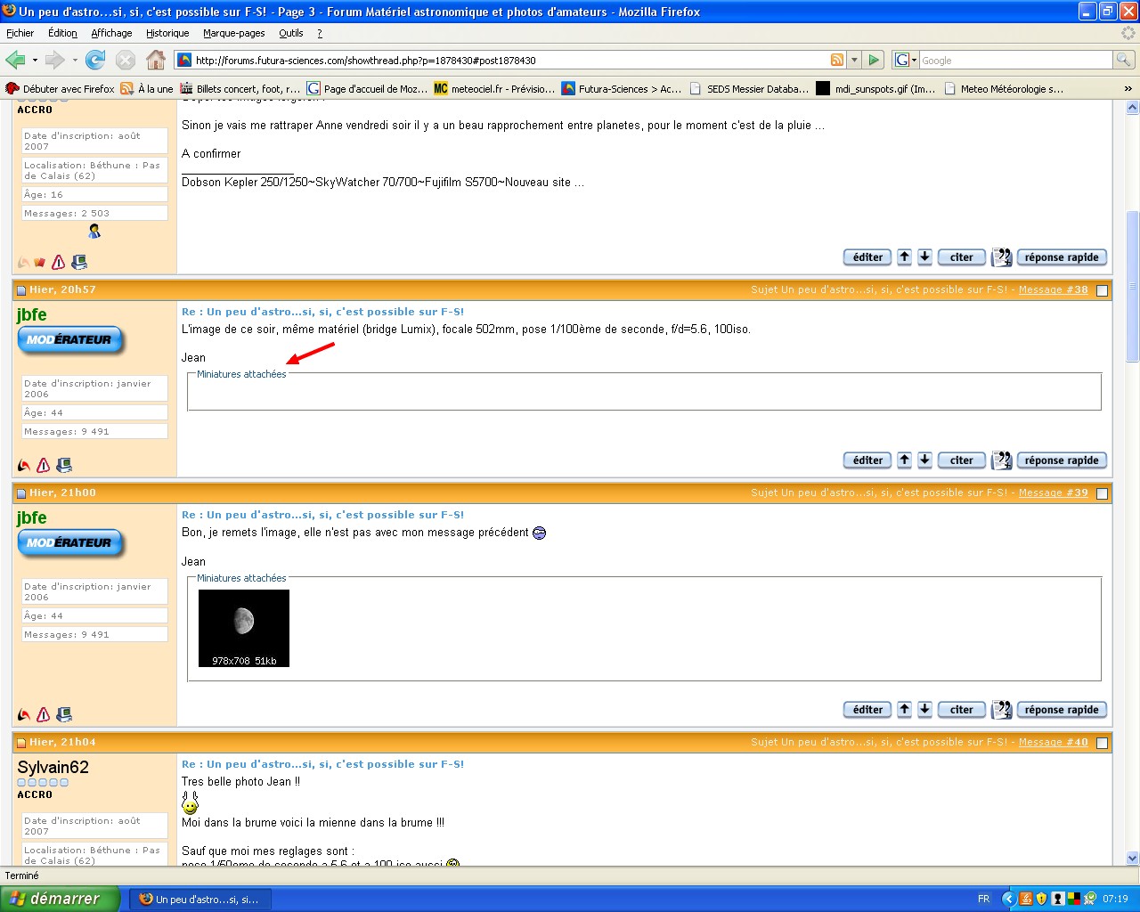
Task: Open the Outils menu
Action: click(291, 33)
